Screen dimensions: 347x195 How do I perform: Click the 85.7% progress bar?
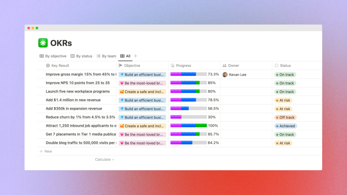point(189,134)
